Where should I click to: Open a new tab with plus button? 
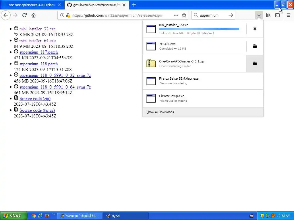(x=134, y=5)
